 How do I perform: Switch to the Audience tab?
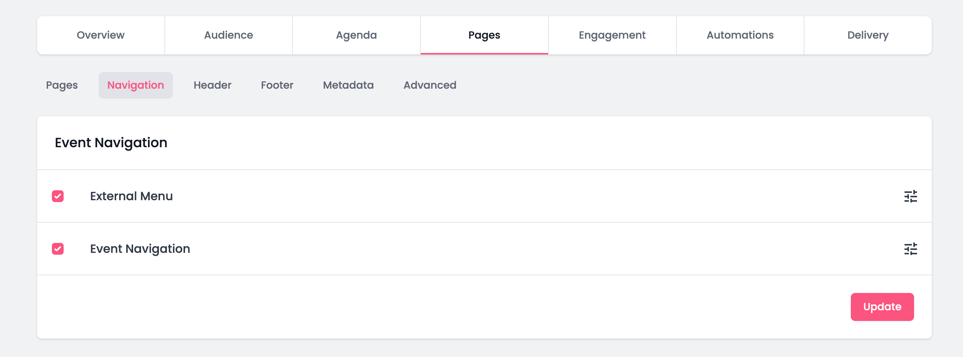tap(228, 35)
